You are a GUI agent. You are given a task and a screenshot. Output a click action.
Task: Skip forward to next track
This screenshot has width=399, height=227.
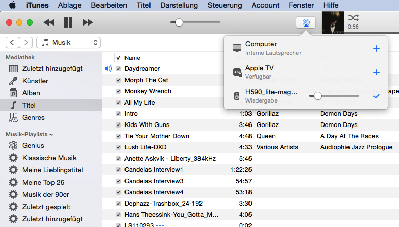[x=88, y=22]
